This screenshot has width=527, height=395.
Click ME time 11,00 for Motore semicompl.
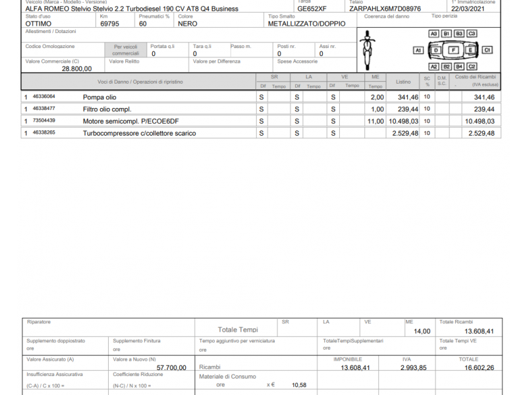pos(375,121)
